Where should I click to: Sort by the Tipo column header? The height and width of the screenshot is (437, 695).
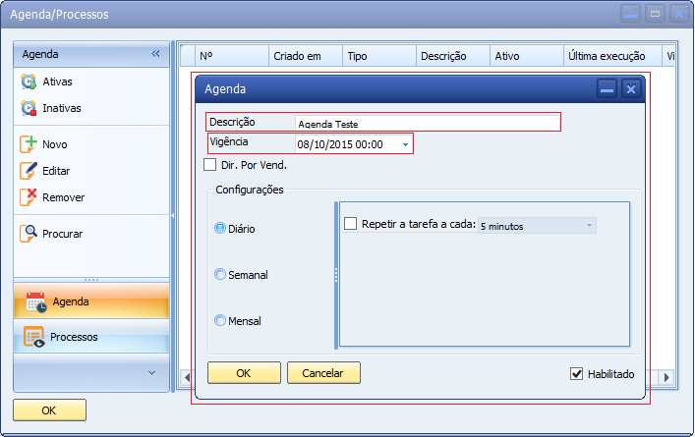379,56
